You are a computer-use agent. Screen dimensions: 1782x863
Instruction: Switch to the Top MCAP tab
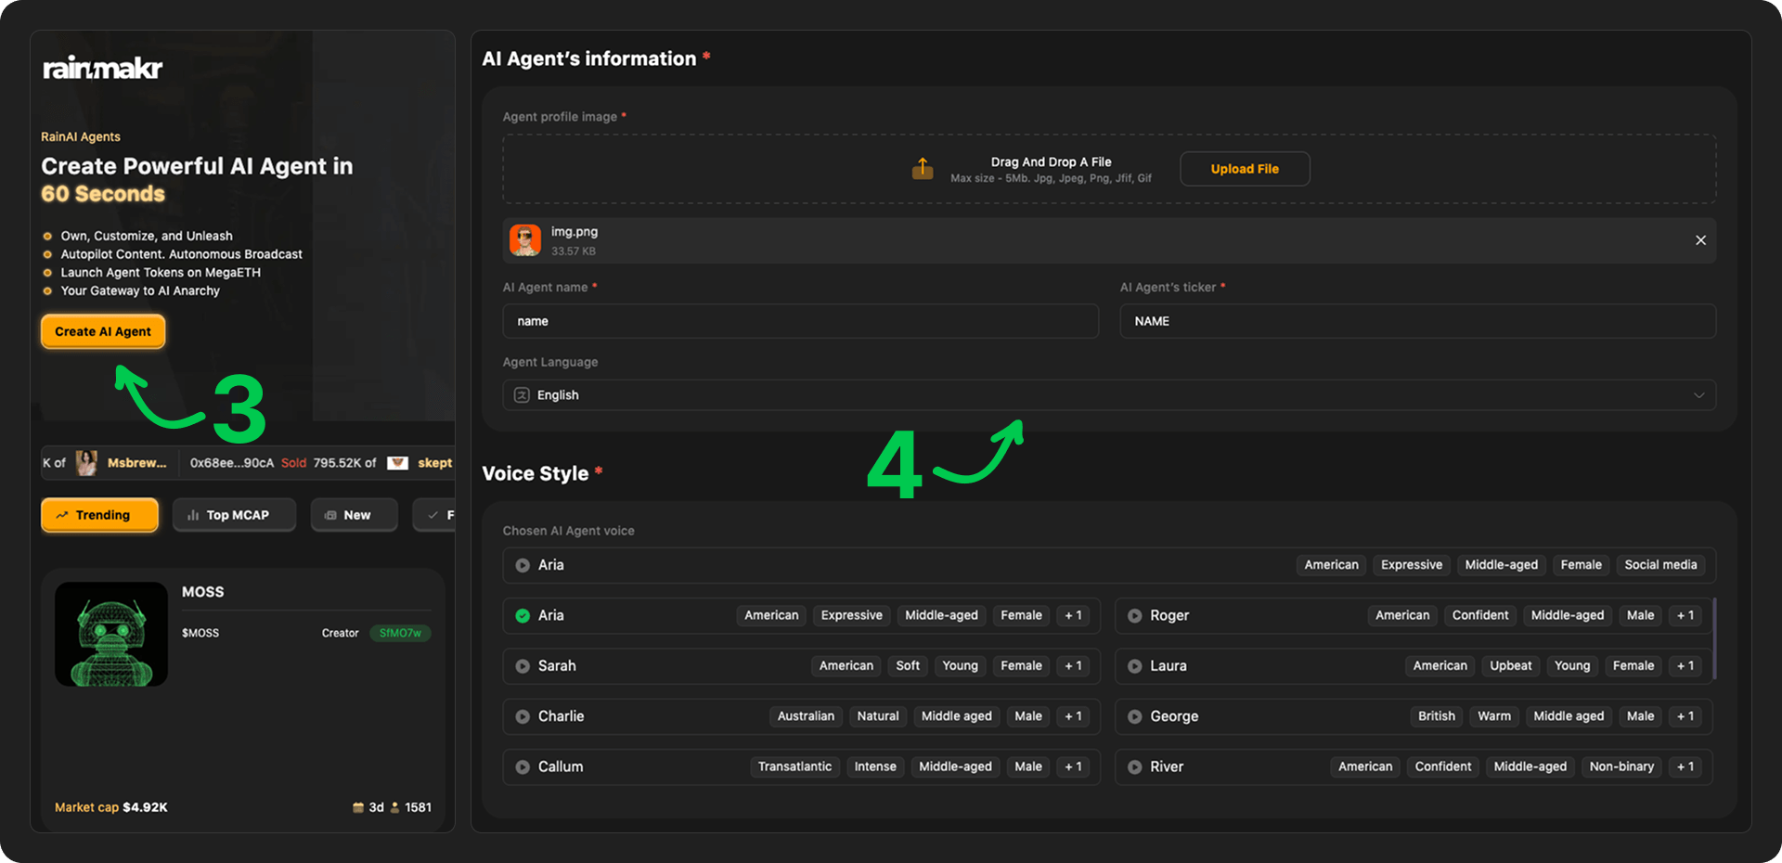234,515
